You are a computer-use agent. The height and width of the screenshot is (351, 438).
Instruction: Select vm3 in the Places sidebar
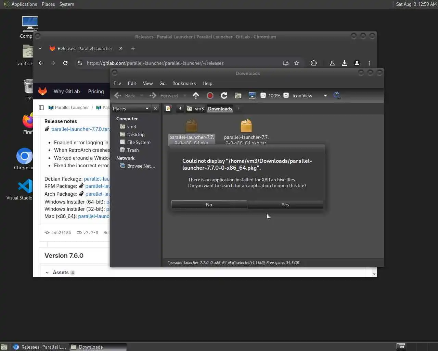[x=131, y=126]
